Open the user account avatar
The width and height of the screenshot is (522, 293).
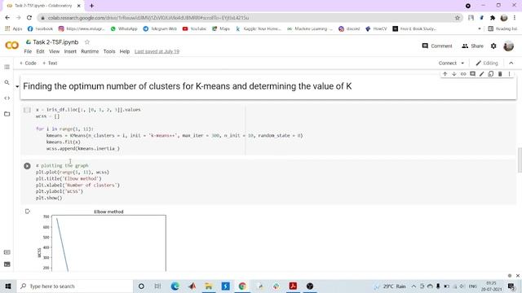pos(508,46)
